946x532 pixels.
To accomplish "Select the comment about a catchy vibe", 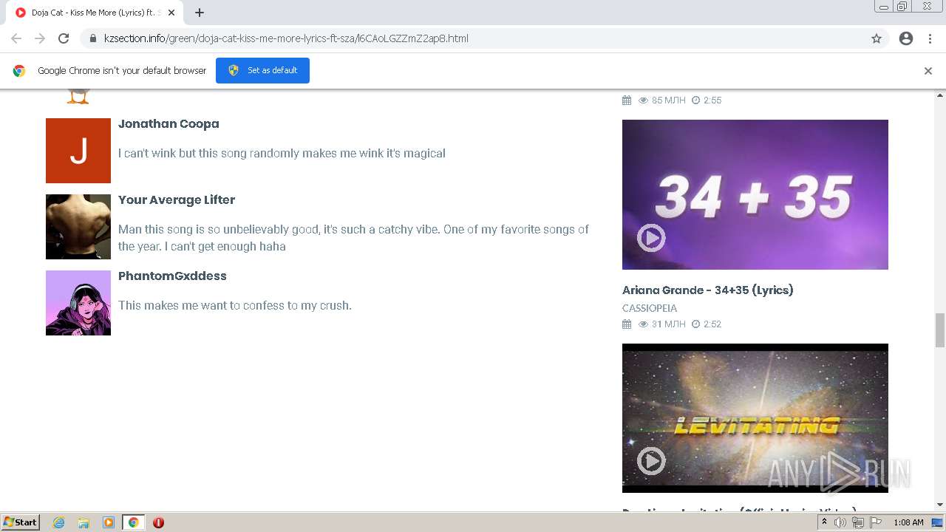I will point(353,238).
